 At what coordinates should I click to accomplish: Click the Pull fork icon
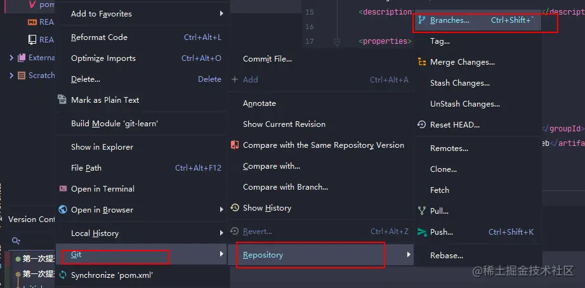pyautogui.click(x=422, y=211)
